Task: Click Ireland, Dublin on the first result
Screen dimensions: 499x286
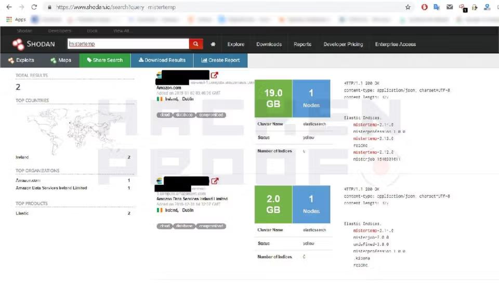Action: (179, 99)
